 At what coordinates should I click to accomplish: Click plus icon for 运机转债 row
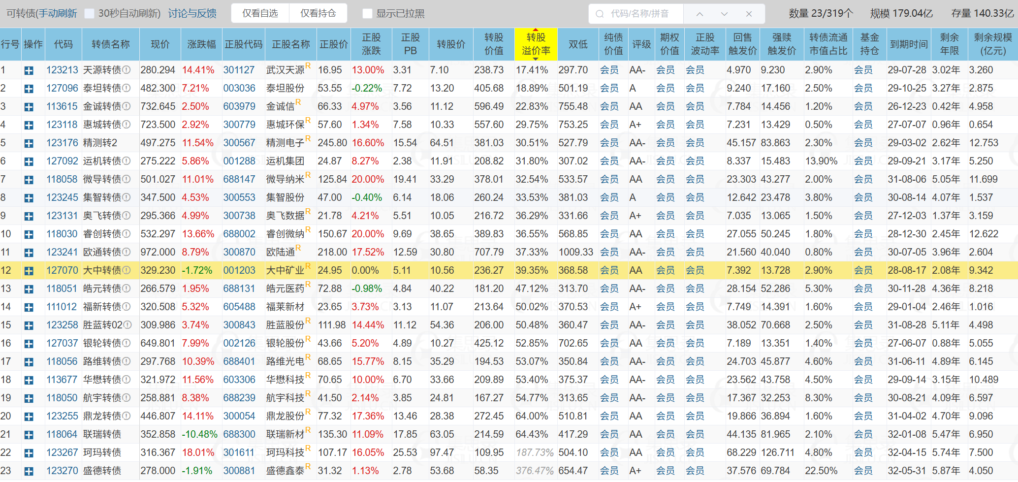29,162
